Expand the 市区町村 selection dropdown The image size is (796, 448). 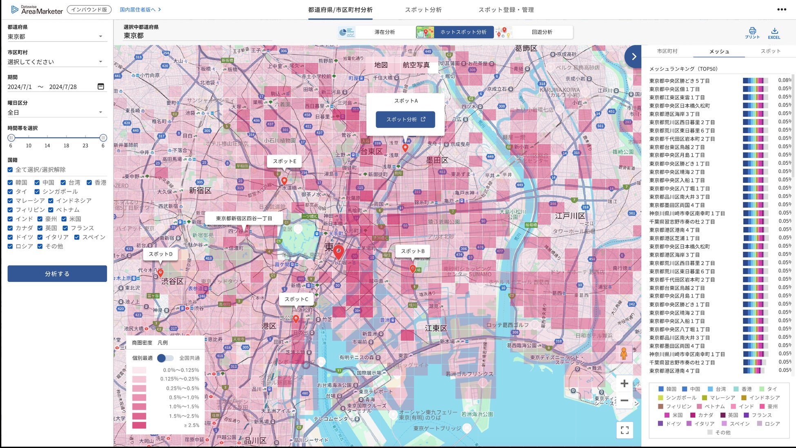pos(57,62)
